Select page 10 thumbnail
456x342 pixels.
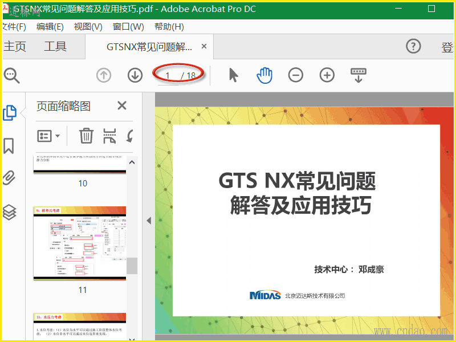(x=80, y=165)
